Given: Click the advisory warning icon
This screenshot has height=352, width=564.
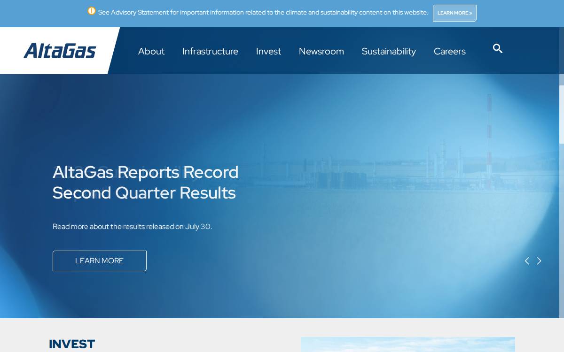Looking at the screenshot, I should [x=92, y=11].
